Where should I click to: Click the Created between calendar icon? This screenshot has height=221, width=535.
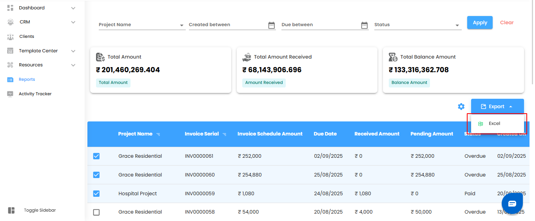271,25
